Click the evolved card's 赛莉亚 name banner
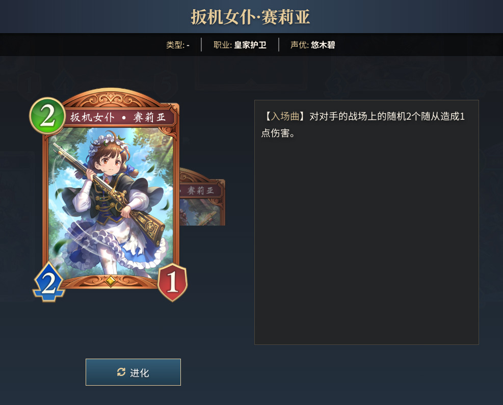 point(200,191)
